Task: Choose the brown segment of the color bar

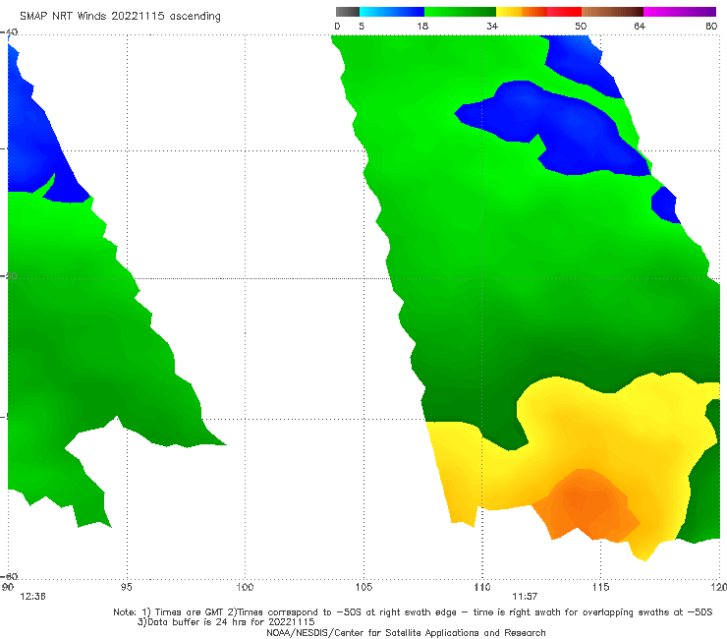Action: (612, 12)
